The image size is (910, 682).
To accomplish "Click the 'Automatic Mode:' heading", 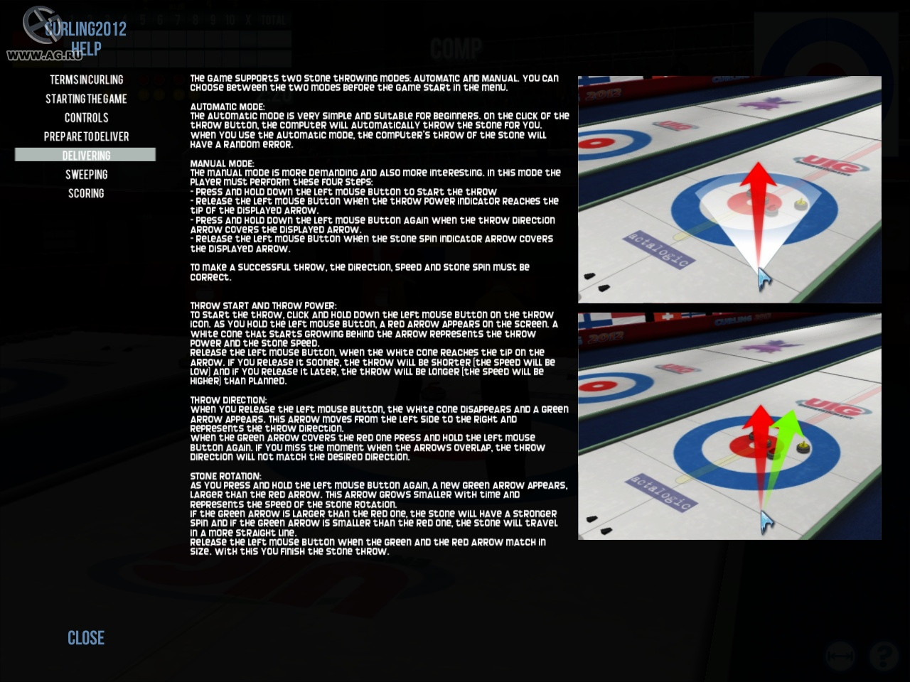I will [x=226, y=107].
